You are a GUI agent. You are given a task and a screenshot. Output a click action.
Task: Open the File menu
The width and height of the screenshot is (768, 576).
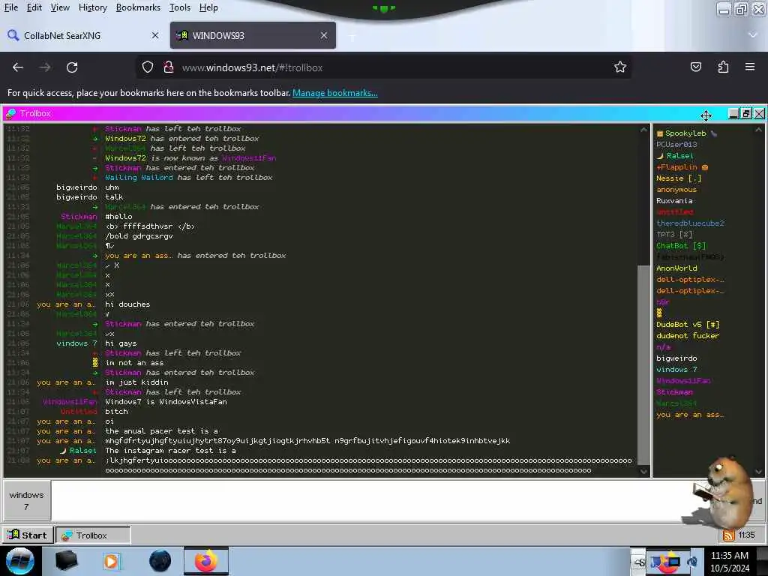(10, 7)
